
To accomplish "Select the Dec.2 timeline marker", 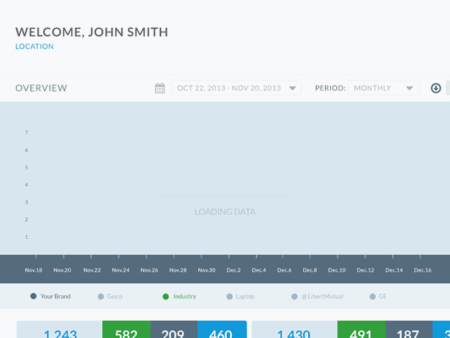I will click(x=233, y=270).
